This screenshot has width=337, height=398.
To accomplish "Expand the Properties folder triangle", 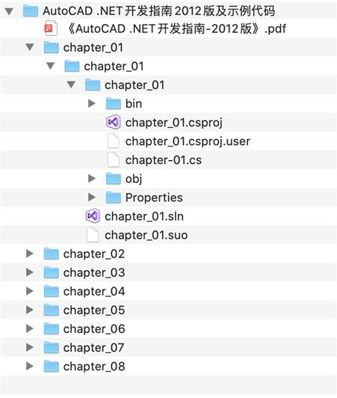I will coord(92,198).
